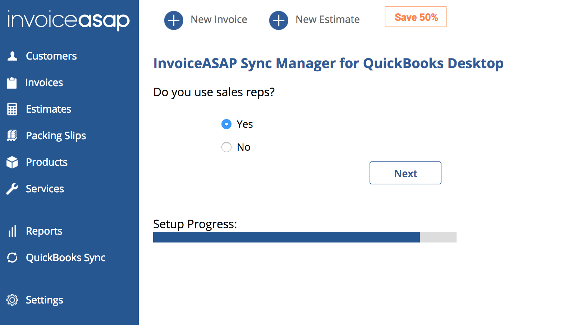
Task: Click the Reports bar chart icon
Action: [x=12, y=231]
